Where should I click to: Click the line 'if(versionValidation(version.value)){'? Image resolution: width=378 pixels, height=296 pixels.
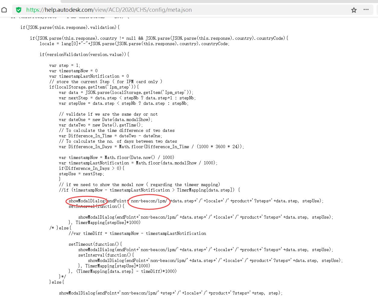pos(84,55)
